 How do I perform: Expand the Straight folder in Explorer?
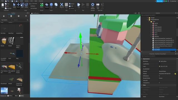(x=147, y=18)
